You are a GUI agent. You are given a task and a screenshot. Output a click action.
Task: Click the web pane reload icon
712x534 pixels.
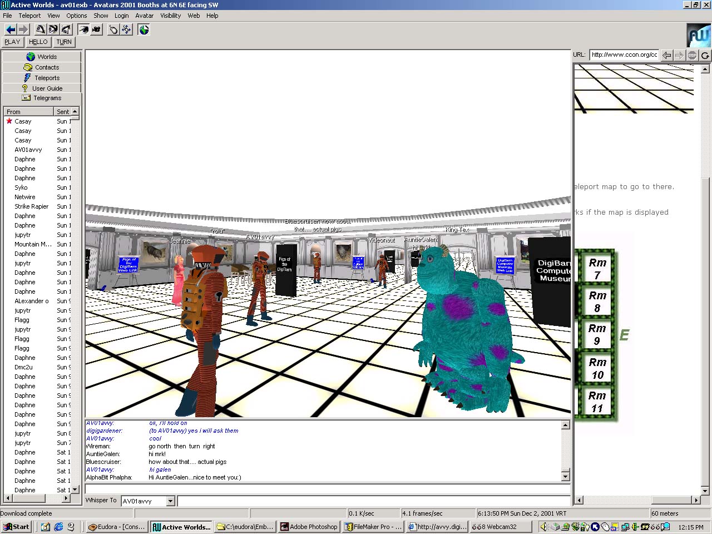coord(705,55)
